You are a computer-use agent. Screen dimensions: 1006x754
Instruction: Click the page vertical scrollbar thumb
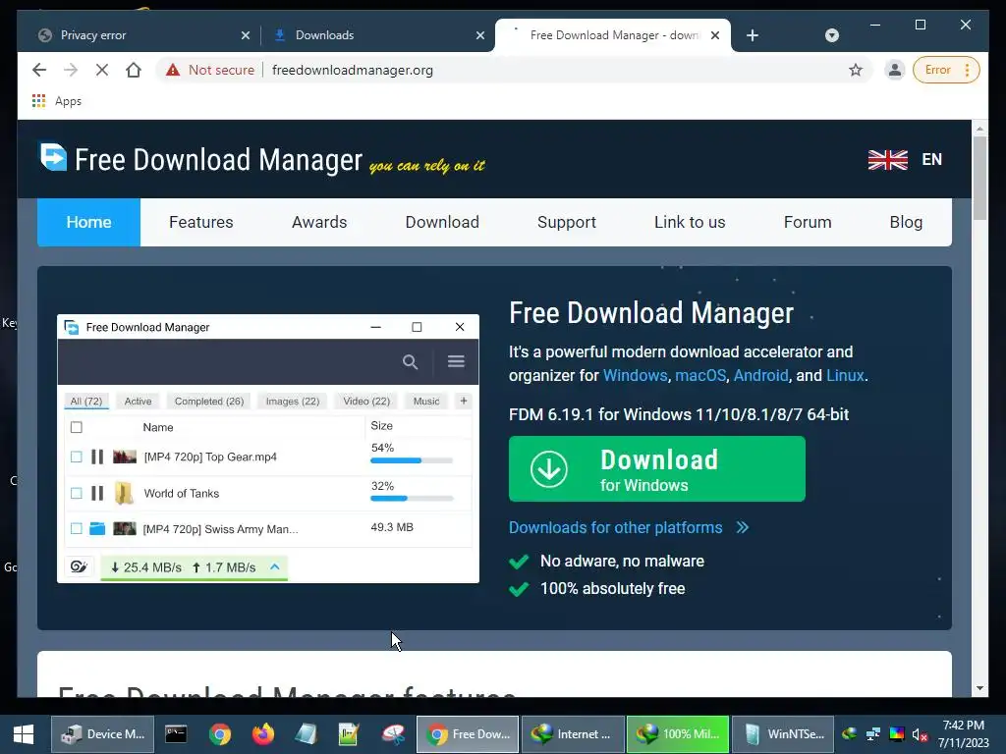979,178
